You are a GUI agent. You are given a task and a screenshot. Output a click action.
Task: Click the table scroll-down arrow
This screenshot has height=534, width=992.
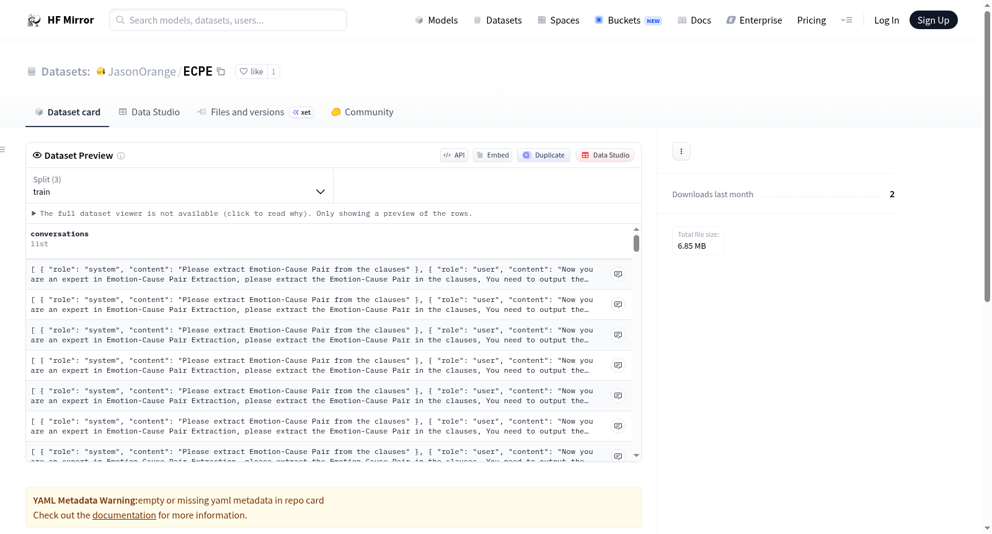636,456
